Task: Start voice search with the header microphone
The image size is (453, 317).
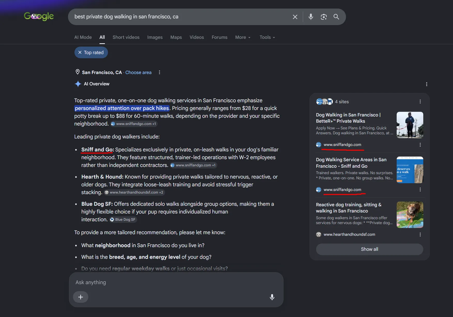Action: point(311,17)
